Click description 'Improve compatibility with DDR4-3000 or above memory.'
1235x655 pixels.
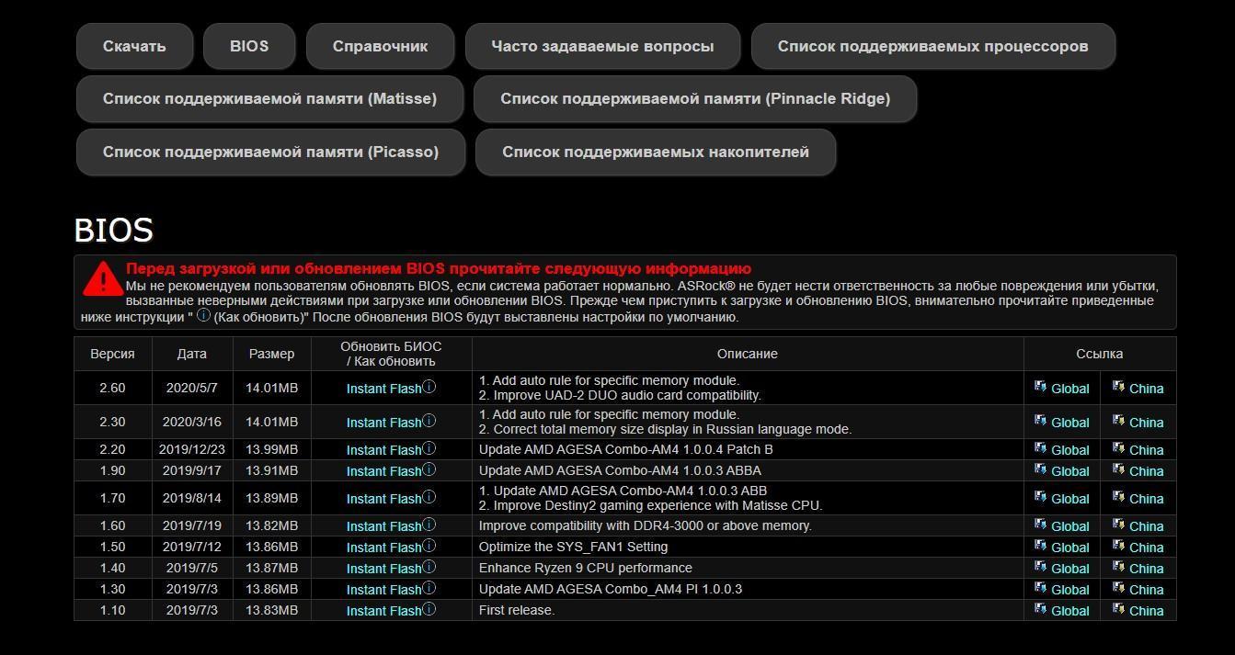646,525
